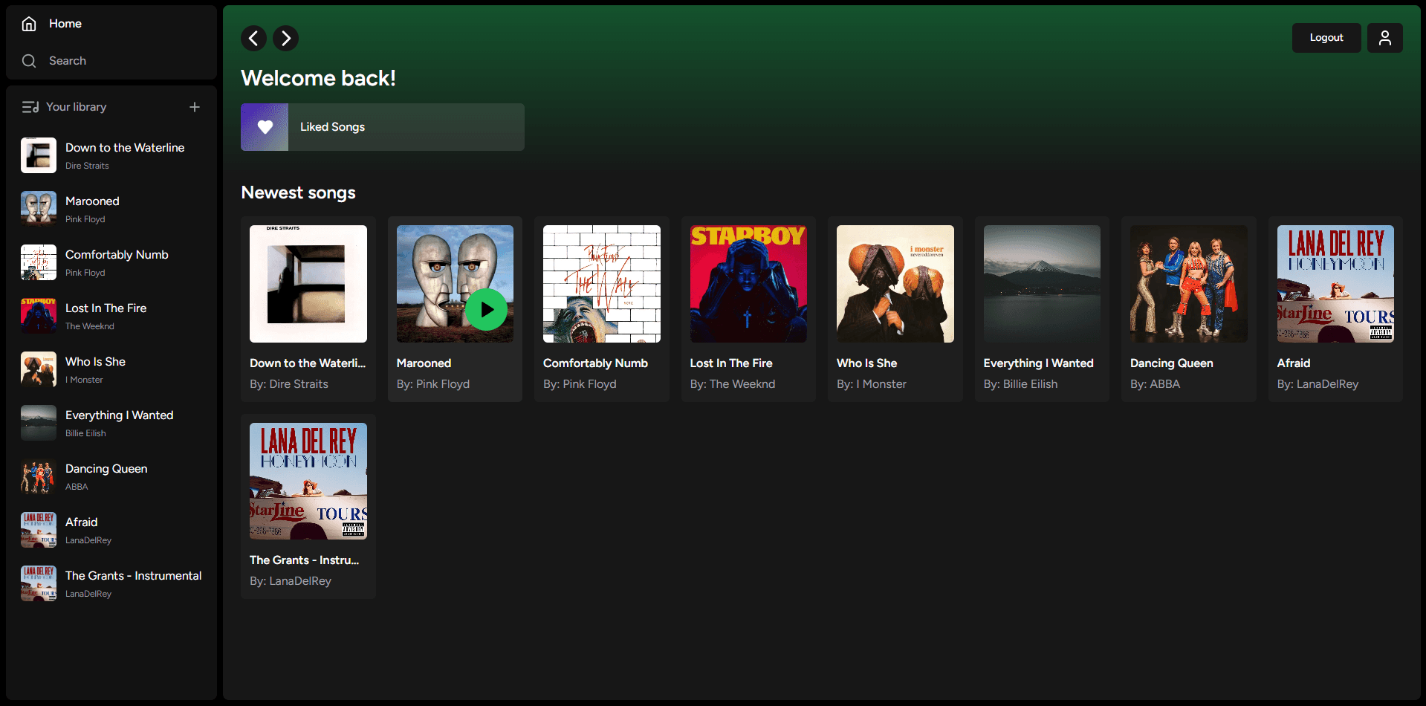Screen dimensions: 1426x706
Task: Play the song Marooned
Action: pos(486,310)
